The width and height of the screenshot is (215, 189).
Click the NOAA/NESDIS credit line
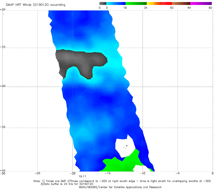click(x=120, y=187)
